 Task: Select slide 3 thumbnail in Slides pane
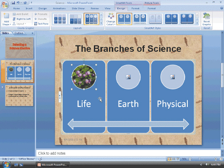point(19,96)
